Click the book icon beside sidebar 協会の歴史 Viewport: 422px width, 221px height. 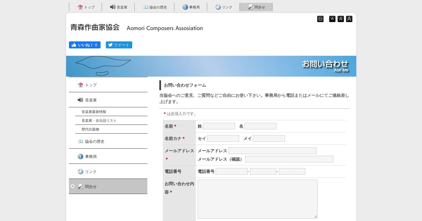point(81,141)
